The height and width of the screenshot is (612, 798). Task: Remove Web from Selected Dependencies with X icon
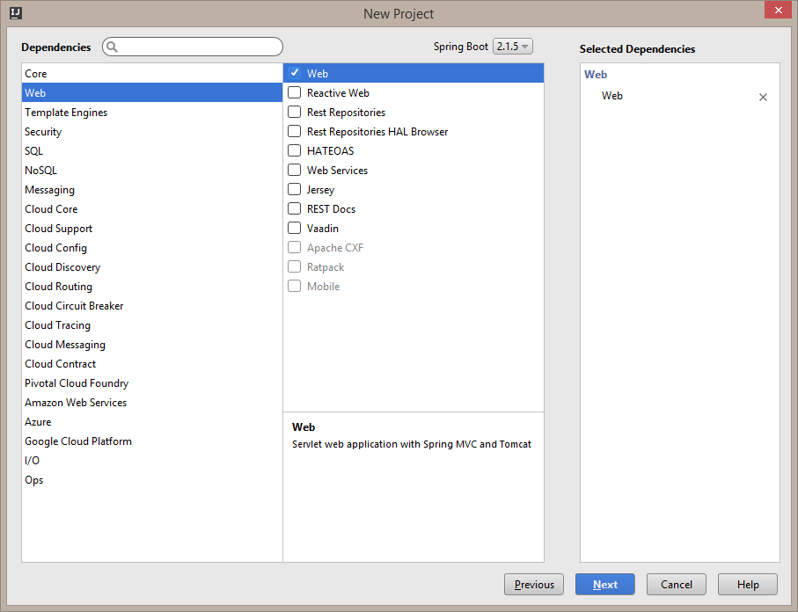[763, 98]
